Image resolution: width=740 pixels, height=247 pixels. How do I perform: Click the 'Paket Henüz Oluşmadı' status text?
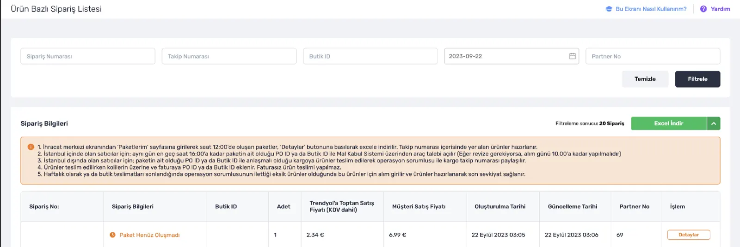pyautogui.click(x=149, y=235)
